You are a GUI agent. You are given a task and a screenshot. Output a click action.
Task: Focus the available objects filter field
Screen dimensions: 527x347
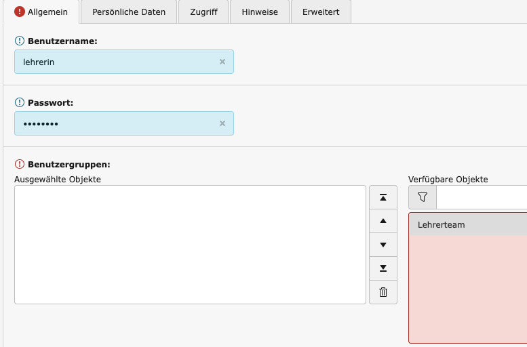pyautogui.click(x=482, y=197)
